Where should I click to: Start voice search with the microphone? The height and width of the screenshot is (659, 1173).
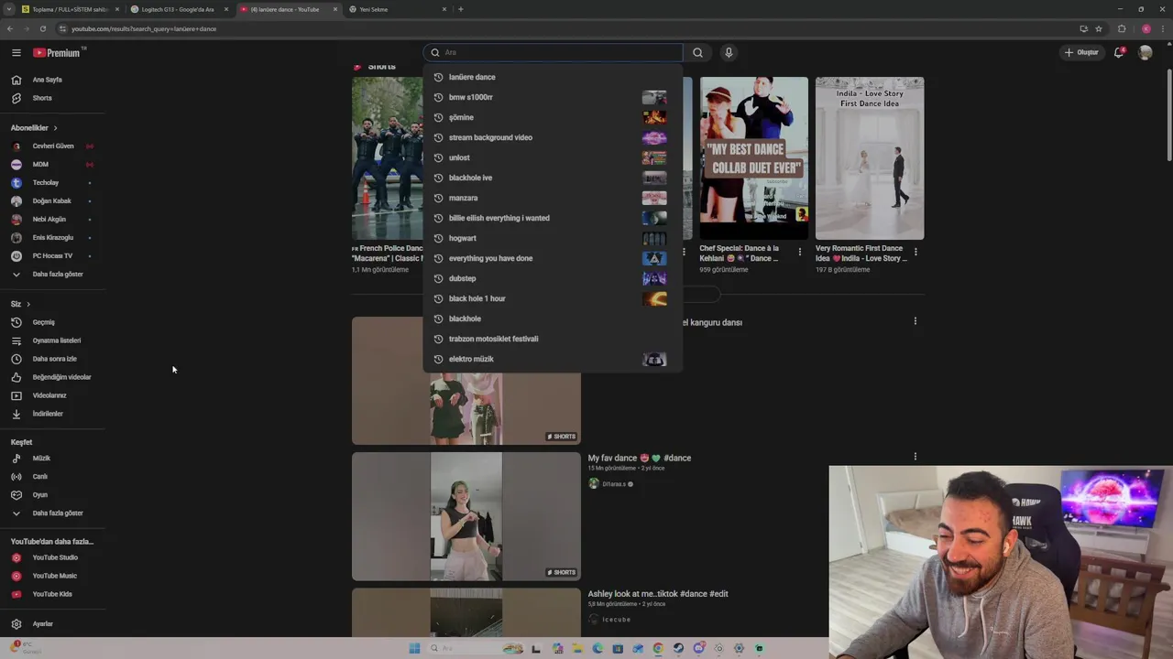click(x=729, y=52)
